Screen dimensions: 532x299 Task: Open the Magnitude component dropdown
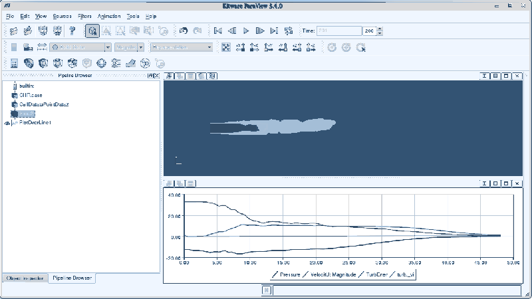tap(129, 47)
